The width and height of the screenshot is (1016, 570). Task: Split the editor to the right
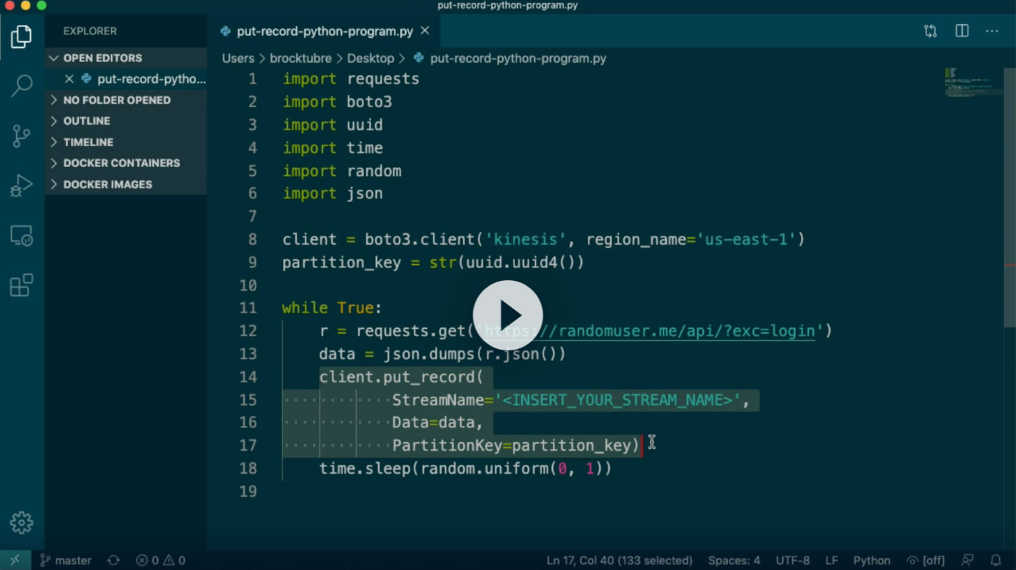pos(962,31)
